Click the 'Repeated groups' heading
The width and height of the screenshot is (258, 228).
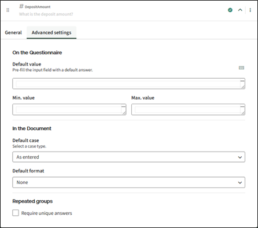pyautogui.click(x=32, y=201)
